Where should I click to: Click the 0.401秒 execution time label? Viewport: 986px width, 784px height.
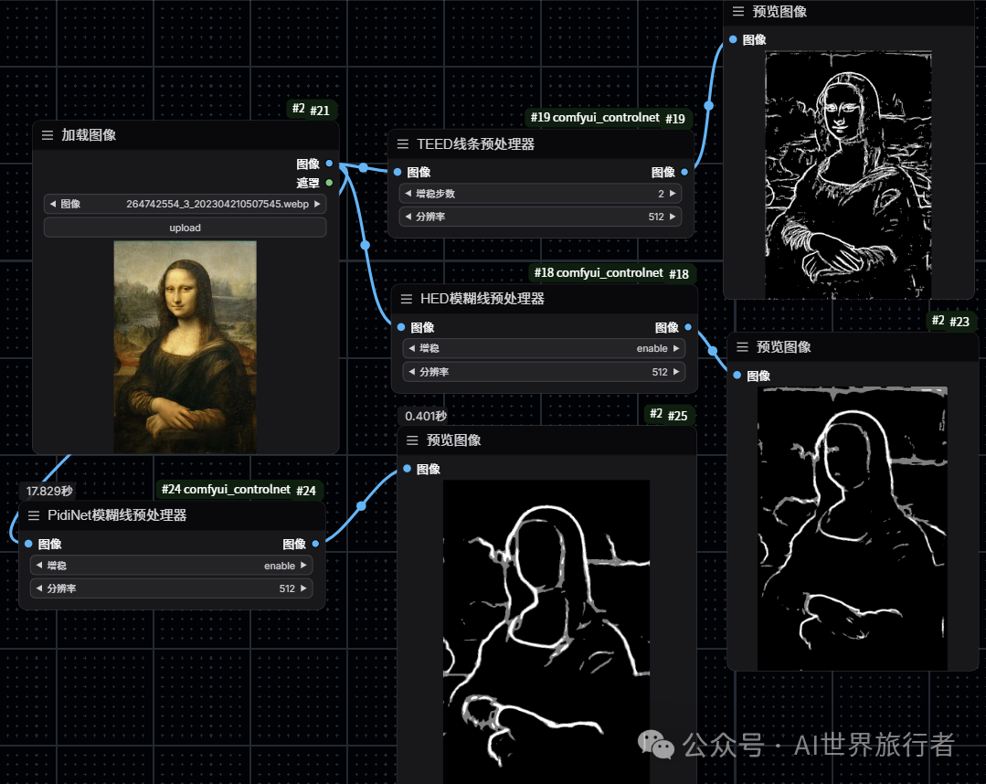click(426, 416)
